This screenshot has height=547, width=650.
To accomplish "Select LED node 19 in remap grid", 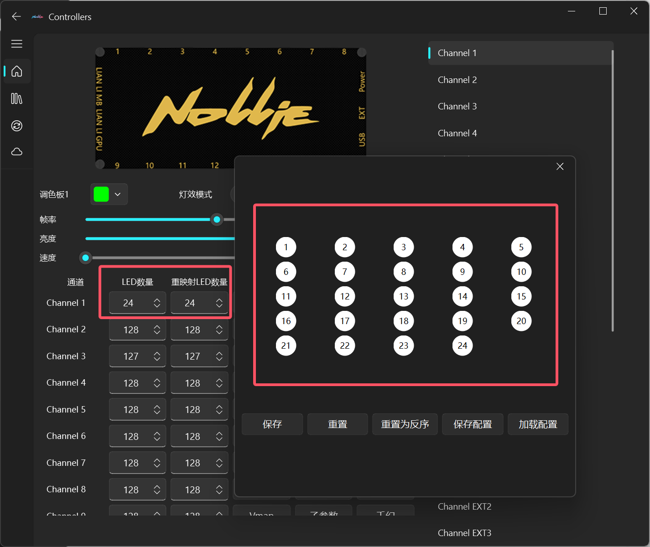I will 463,321.
